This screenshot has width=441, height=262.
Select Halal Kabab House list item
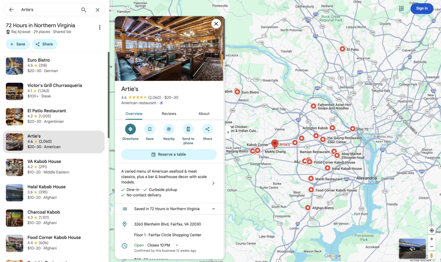point(54,192)
